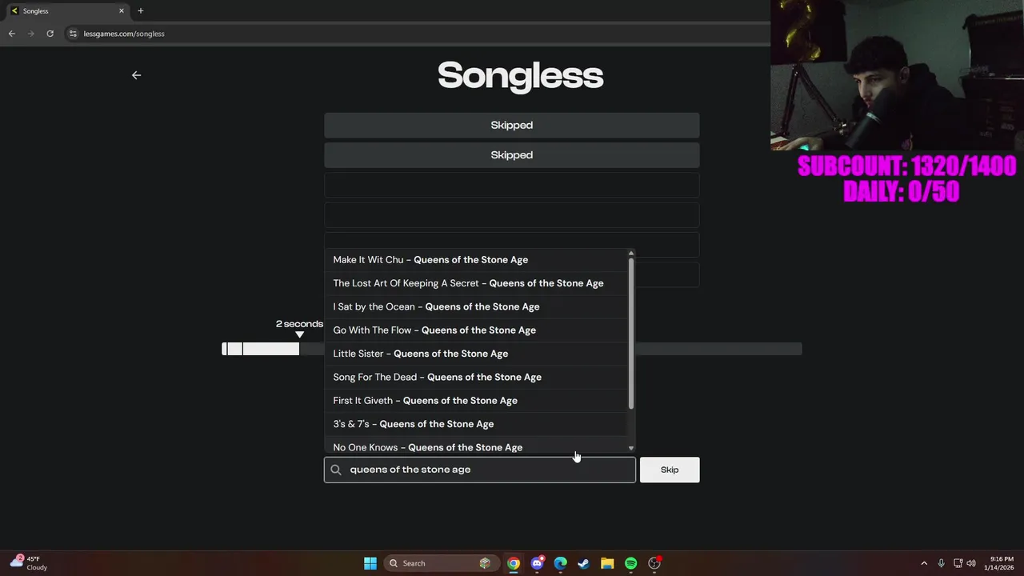This screenshot has height=576, width=1024.
Task: Open the weather widget showing 45°F Cloudy
Action: (29, 563)
